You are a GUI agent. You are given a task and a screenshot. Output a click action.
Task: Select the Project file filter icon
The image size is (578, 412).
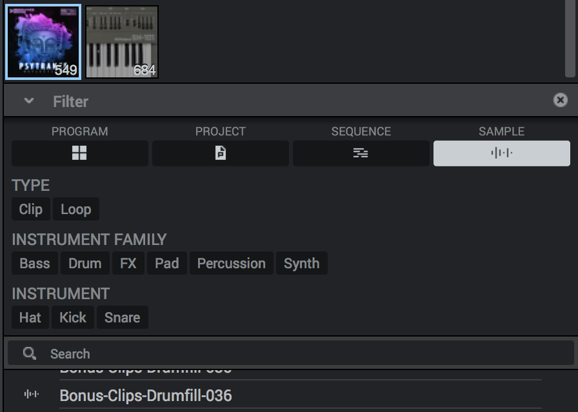click(220, 153)
